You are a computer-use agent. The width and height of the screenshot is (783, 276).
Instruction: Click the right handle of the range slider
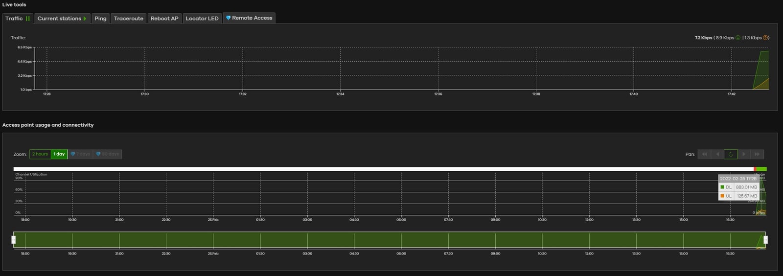click(766, 240)
